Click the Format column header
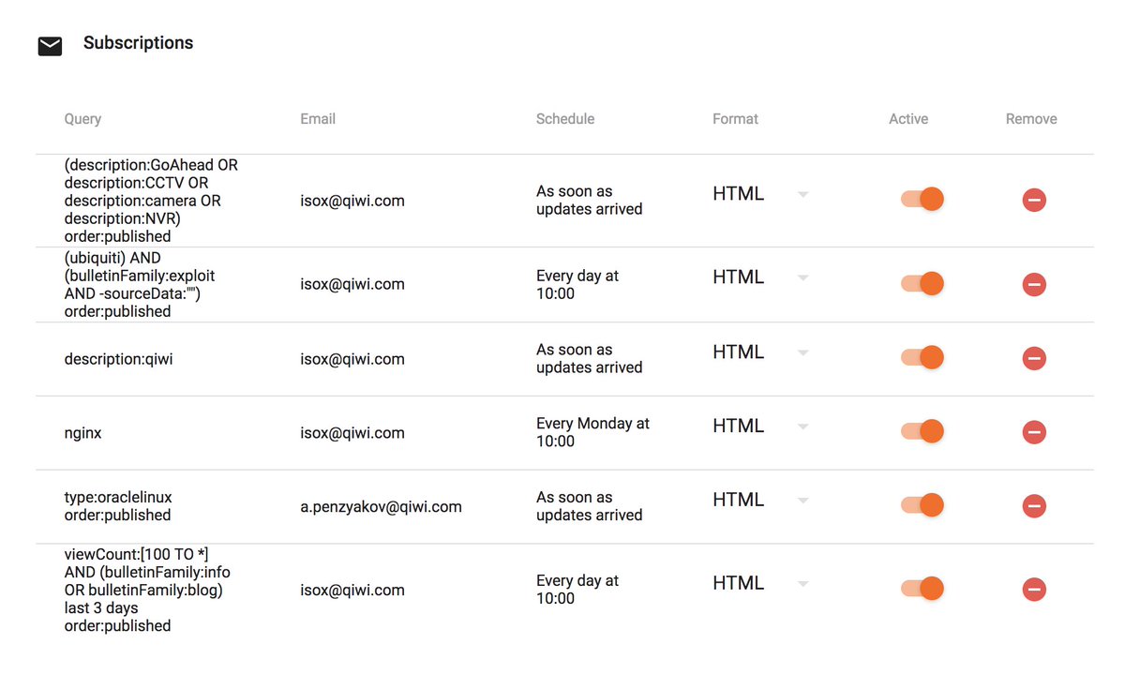Screen dimensions: 1125x674 (736, 119)
